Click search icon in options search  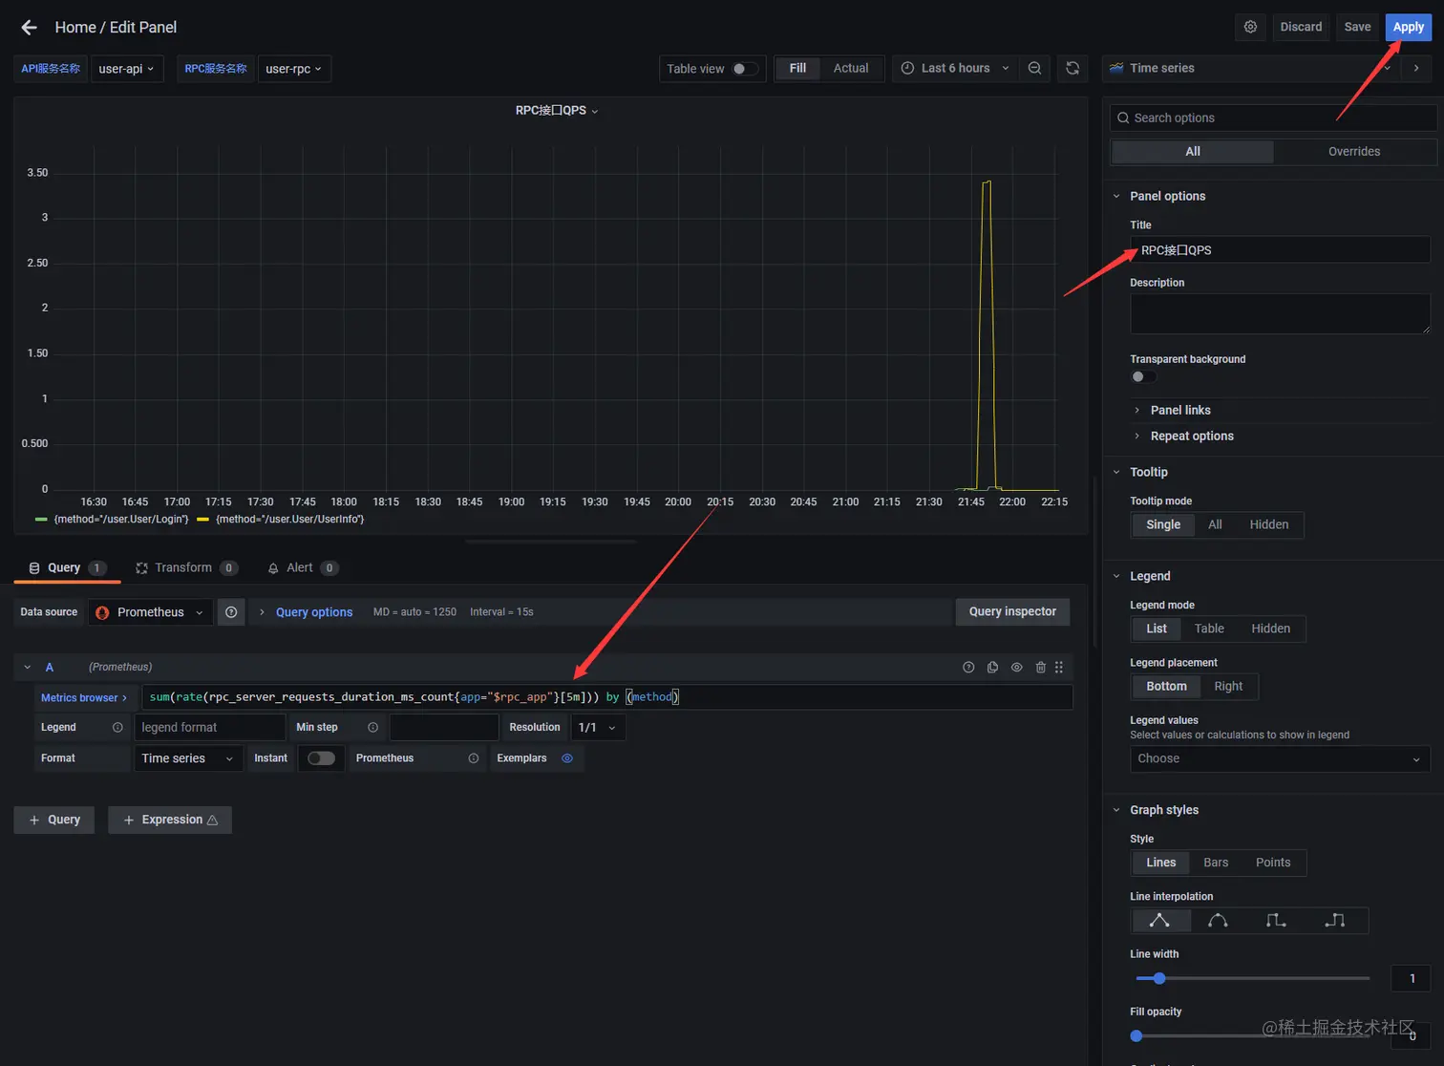(x=1123, y=117)
